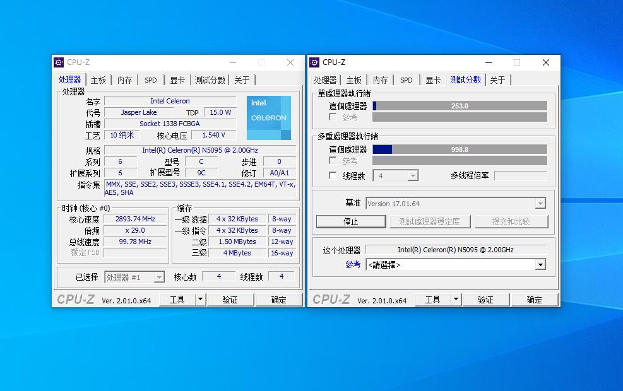This screenshot has width=623, height=391.
Task: Click the CPU-Z icon in the right window title bar
Action: click(314, 62)
